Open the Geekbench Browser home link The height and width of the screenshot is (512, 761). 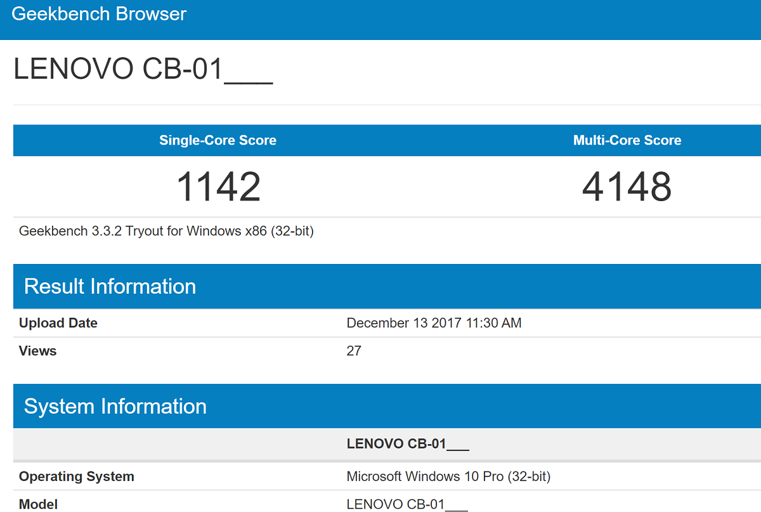99,14
